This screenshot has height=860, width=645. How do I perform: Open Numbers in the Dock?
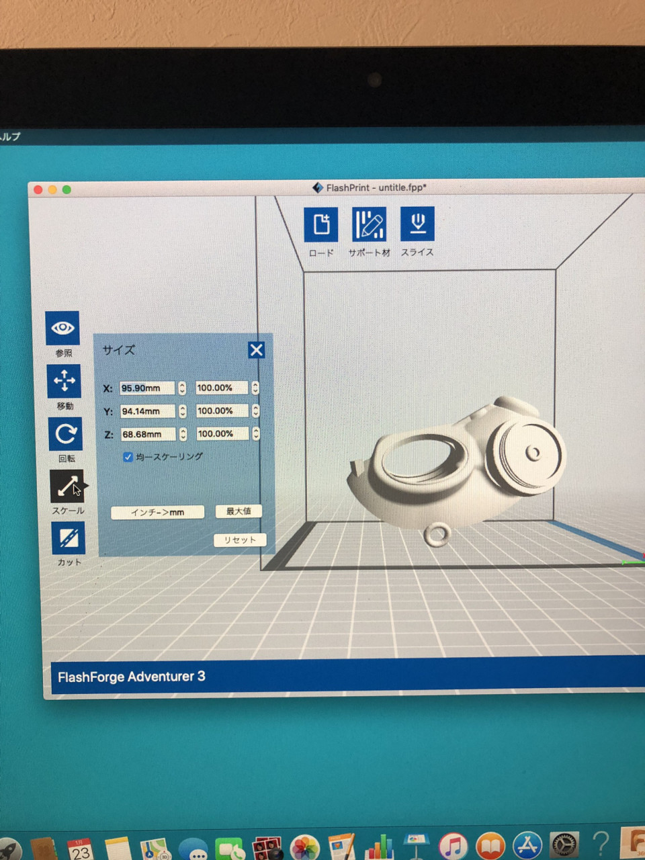pos(380,847)
